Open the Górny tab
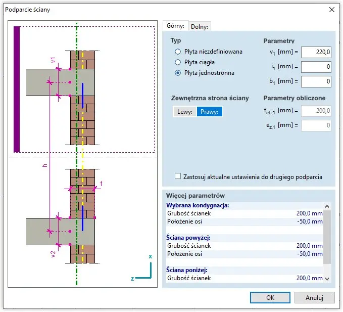 point(175,26)
